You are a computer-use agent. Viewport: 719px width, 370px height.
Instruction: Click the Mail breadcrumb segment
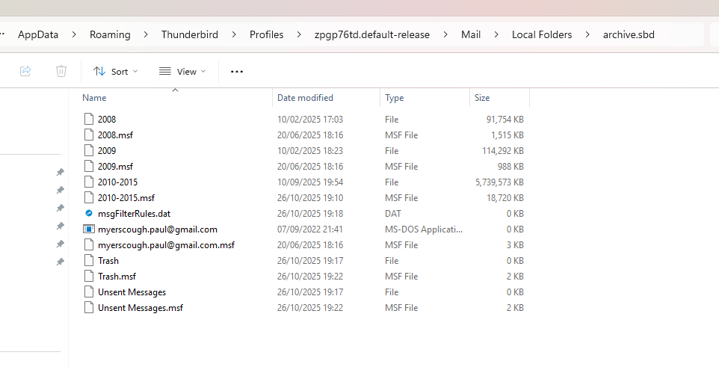(471, 34)
